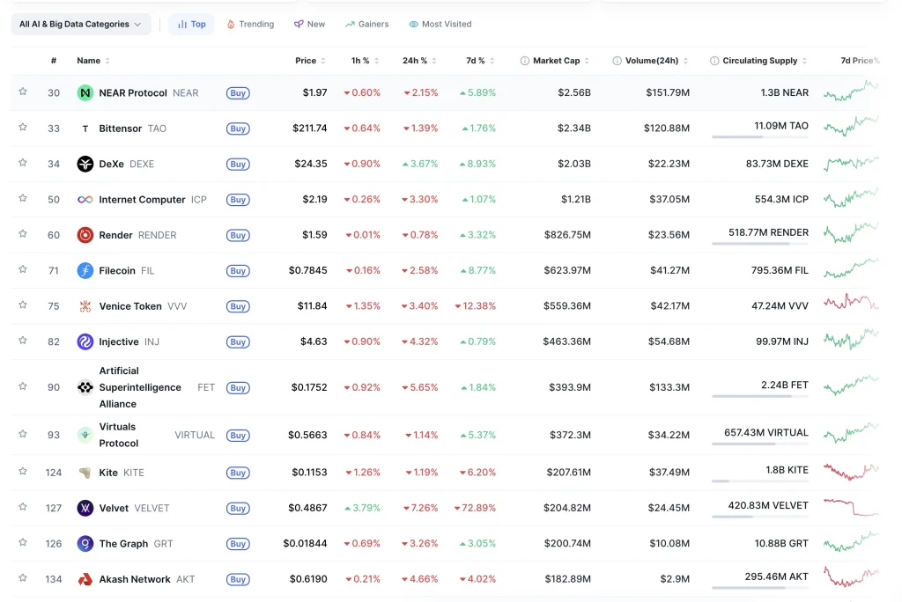Sort by the Market Cap column
The image size is (902, 602).
click(x=560, y=61)
